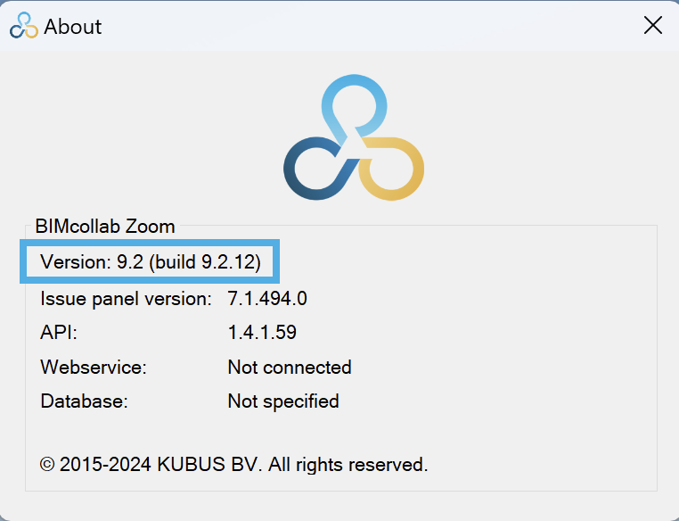Close the About dialog
This screenshot has width=679, height=521.
(x=652, y=25)
